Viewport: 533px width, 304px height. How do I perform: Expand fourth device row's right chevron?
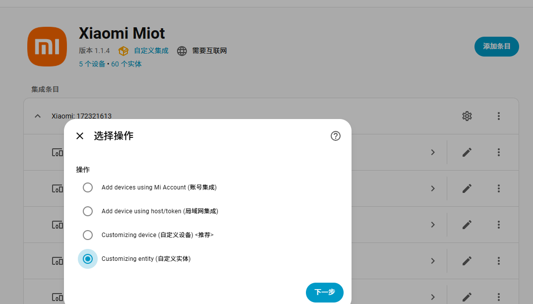433,261
